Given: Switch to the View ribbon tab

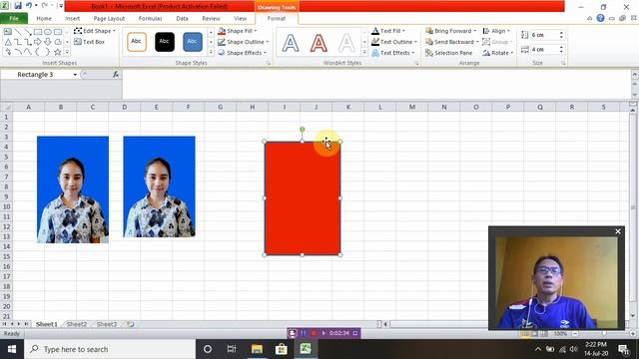Looking at the screenshot, I should pos(240,18).
